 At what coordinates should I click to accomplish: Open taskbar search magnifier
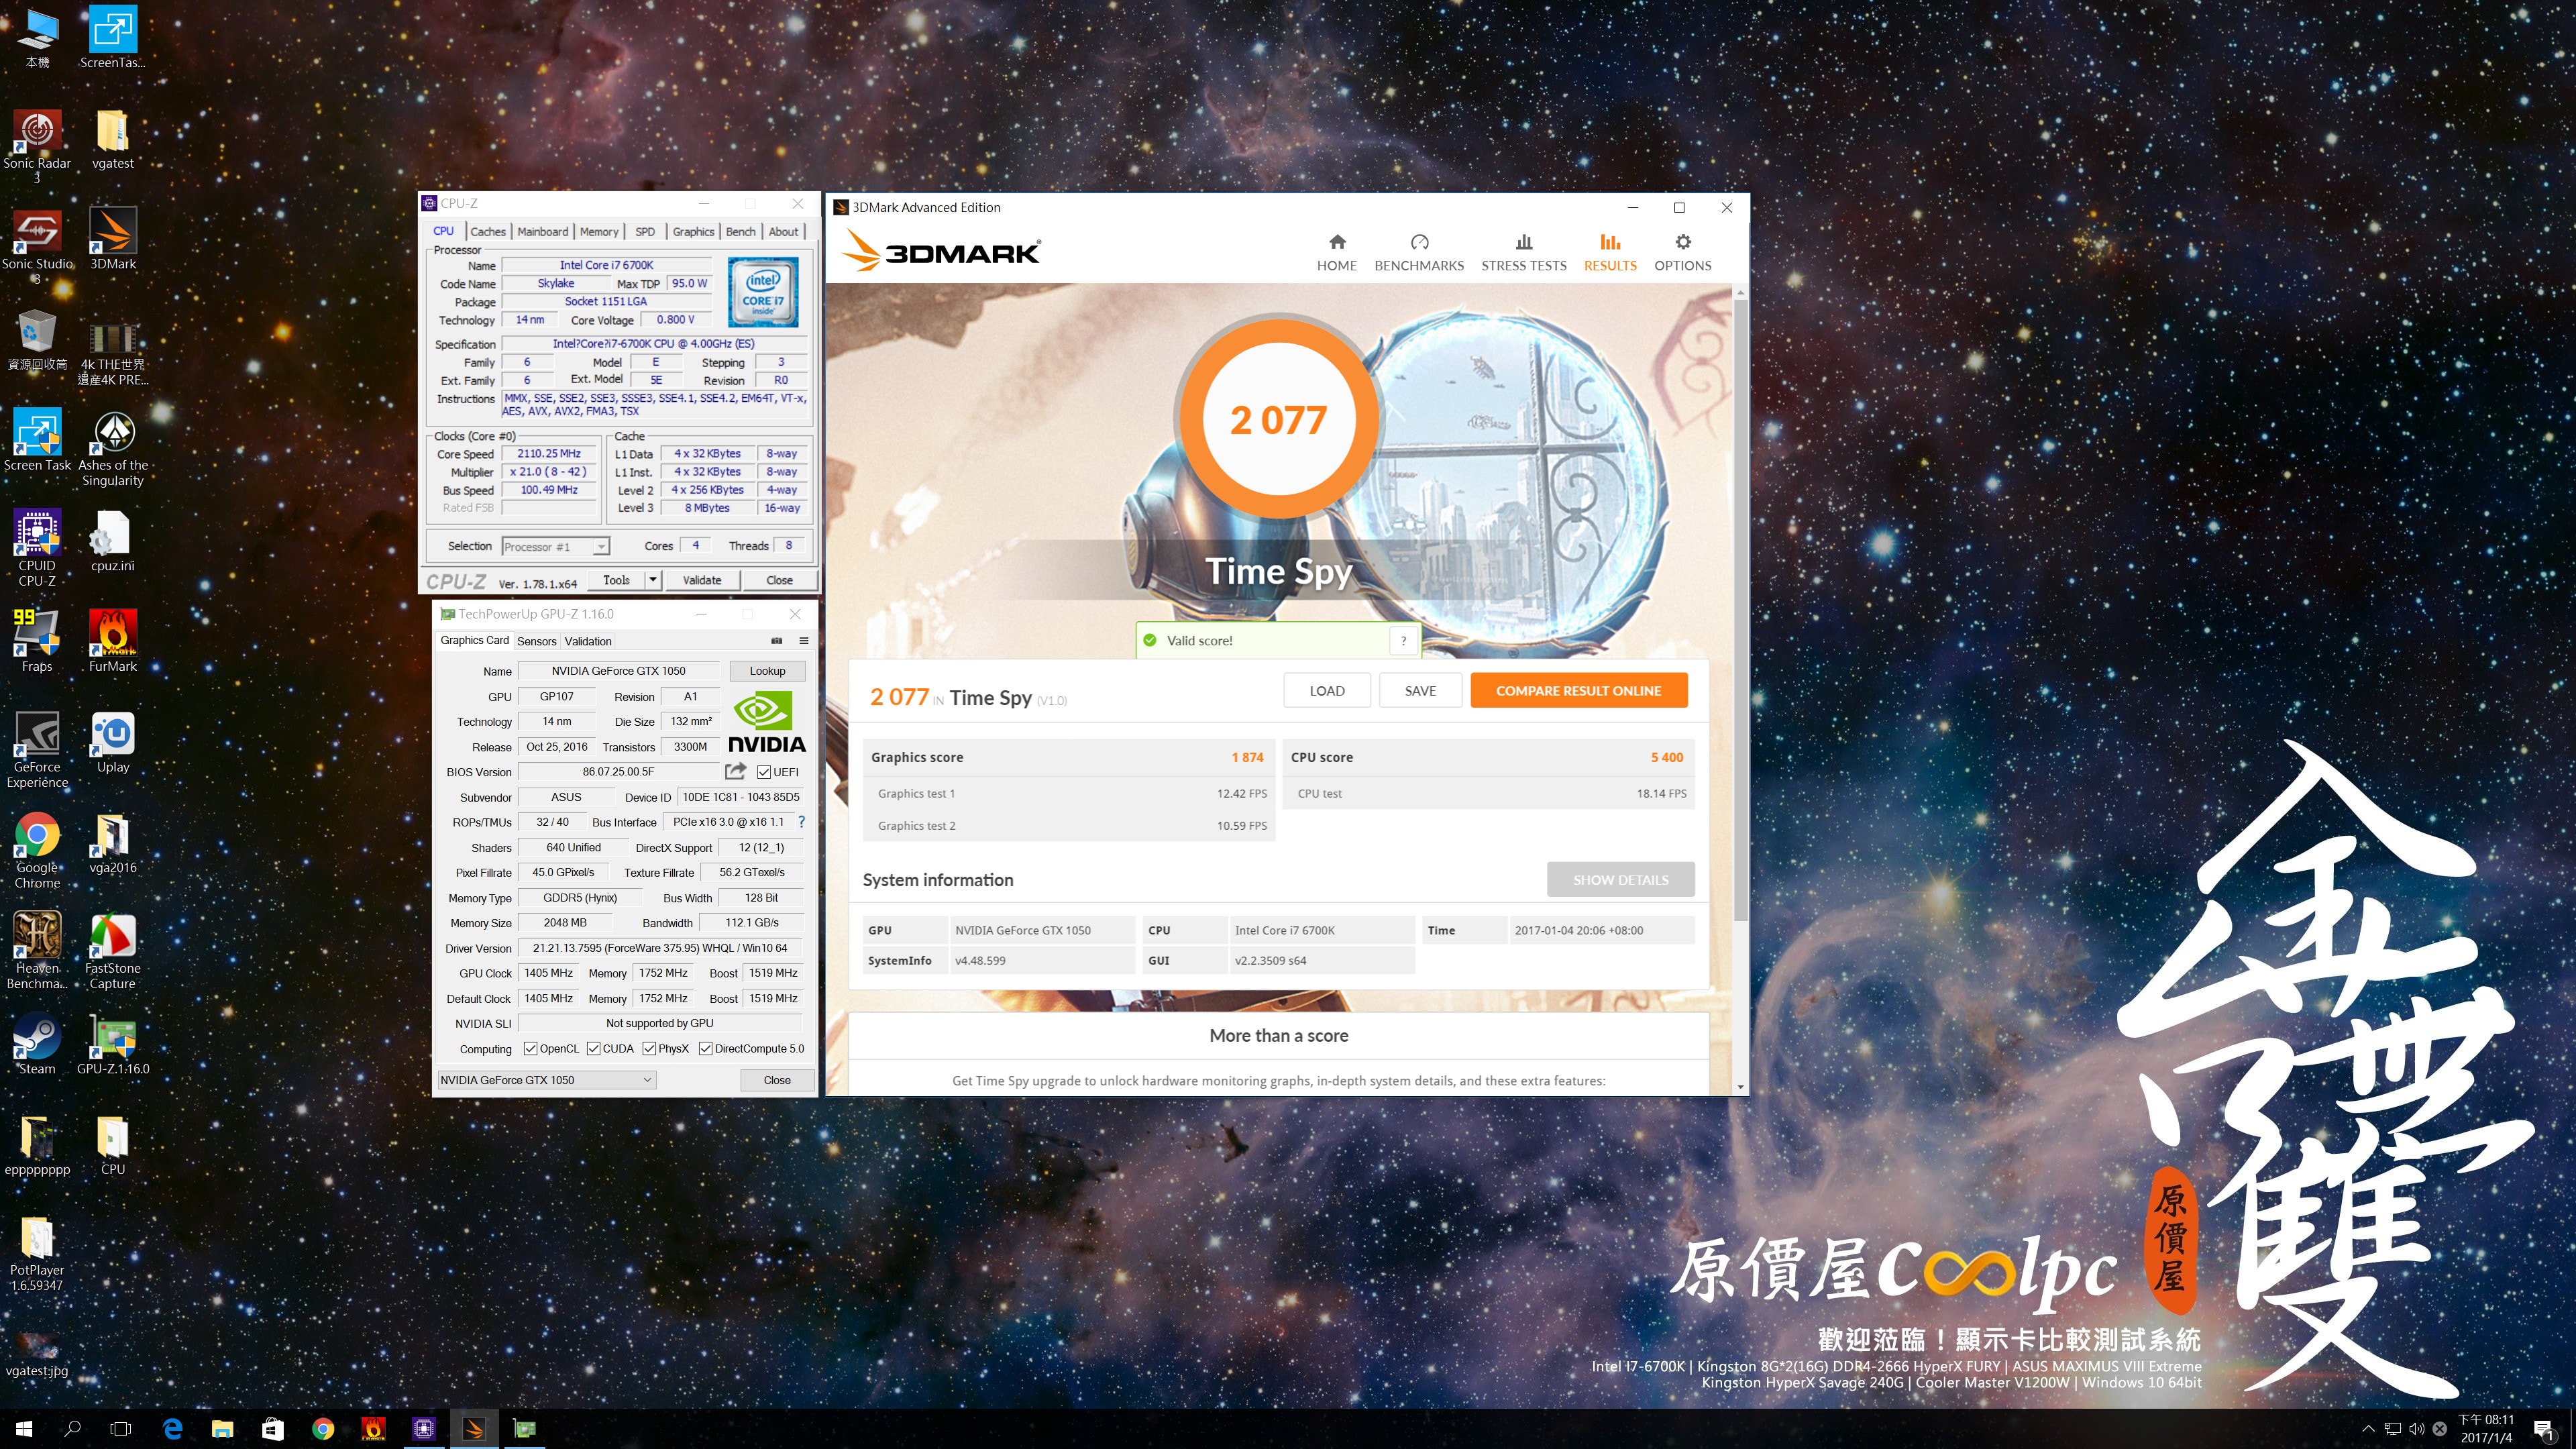72,1429
